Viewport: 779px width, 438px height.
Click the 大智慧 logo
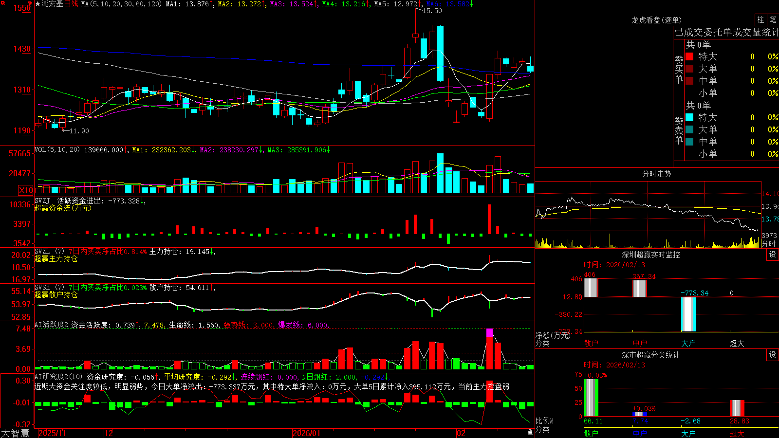pos(15,433)
